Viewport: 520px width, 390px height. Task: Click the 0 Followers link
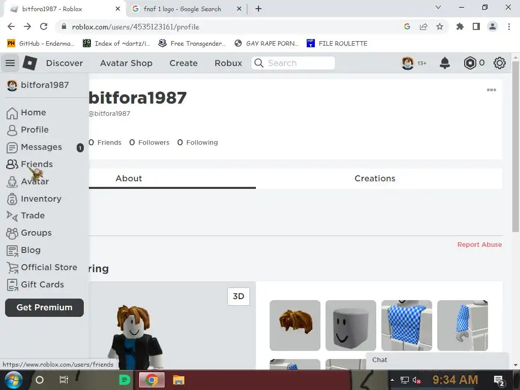(x=149, y=143)
